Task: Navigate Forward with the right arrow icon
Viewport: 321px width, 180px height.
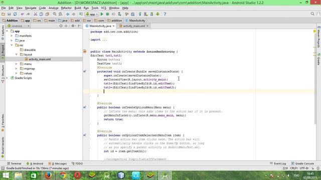Action: click(x=74, y=14)
